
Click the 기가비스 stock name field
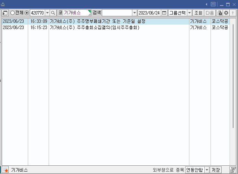pyautogui.click(x=74, y=13)
